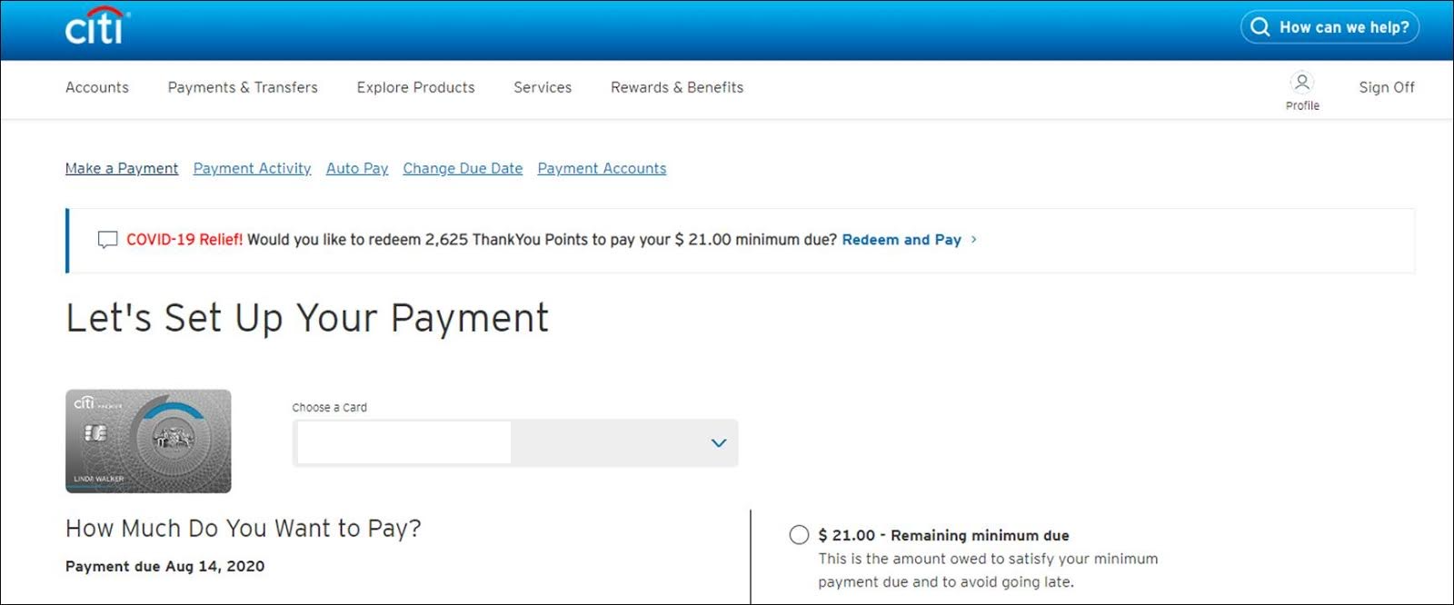
Task: Open the Services menu
Action: coord(543,87)
